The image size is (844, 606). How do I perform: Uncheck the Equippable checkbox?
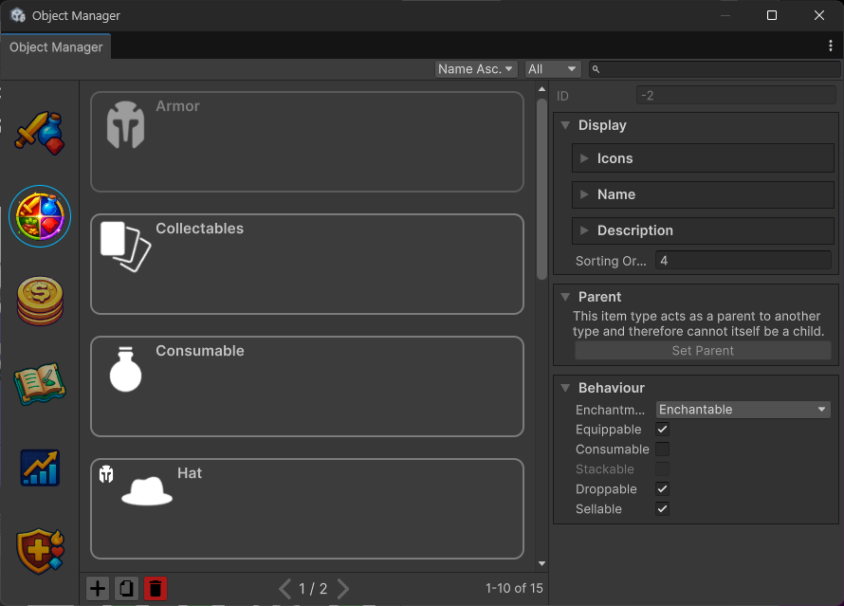pos(663,430)
